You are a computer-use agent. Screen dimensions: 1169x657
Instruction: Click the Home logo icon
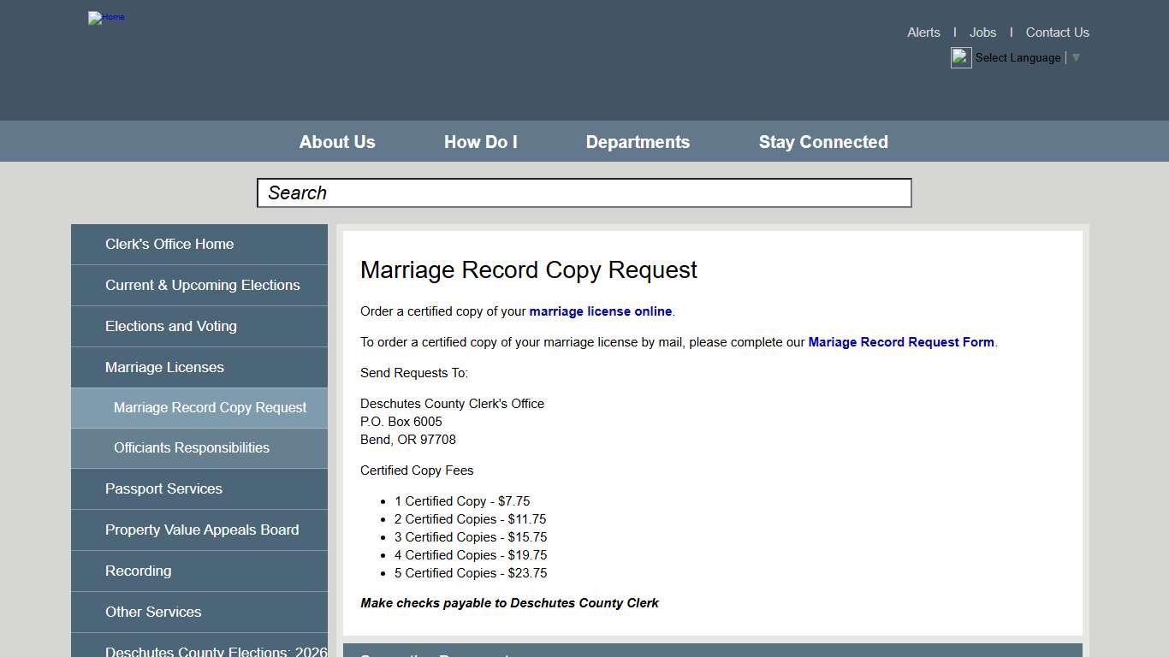105,17
